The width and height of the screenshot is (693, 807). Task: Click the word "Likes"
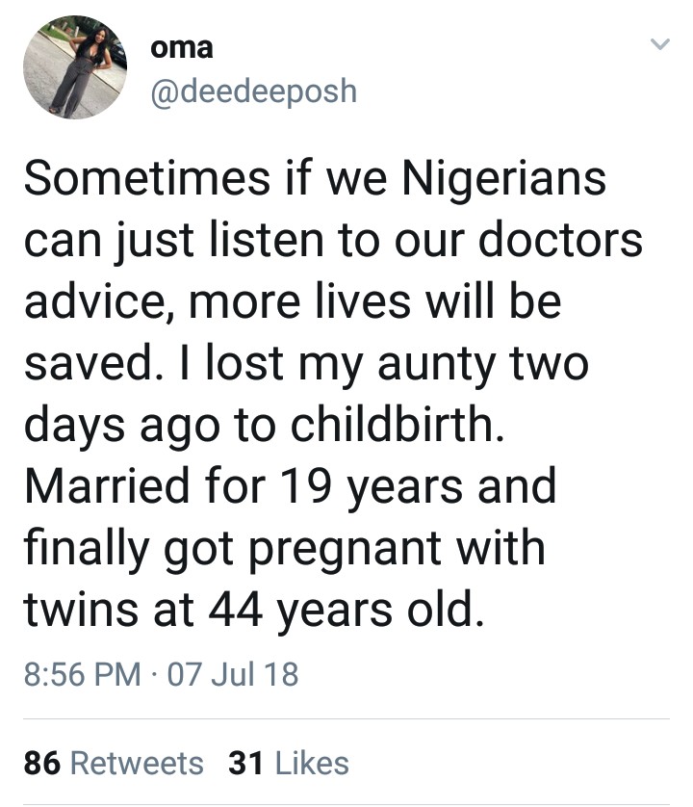312,764
